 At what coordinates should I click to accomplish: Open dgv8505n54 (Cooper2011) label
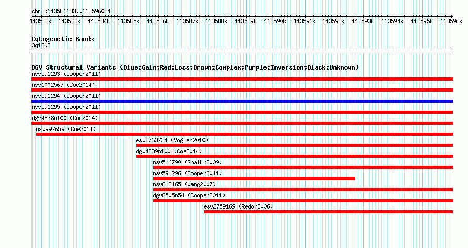coord(189,195)
